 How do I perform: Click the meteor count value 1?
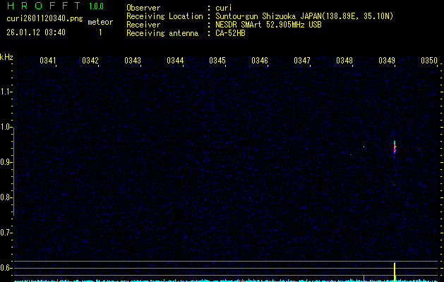pyautogui.click(x=100, y=32)
